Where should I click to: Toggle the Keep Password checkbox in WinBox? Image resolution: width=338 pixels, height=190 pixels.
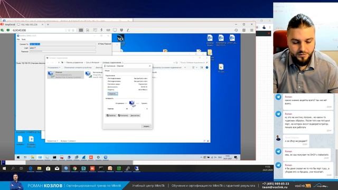99,44
